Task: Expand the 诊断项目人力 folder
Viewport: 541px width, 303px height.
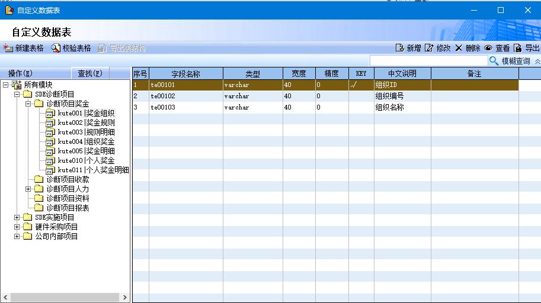Action: coord(28,189)
